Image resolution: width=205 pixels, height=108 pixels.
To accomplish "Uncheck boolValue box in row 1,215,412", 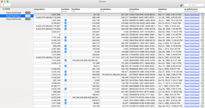I will click(66, 75).
